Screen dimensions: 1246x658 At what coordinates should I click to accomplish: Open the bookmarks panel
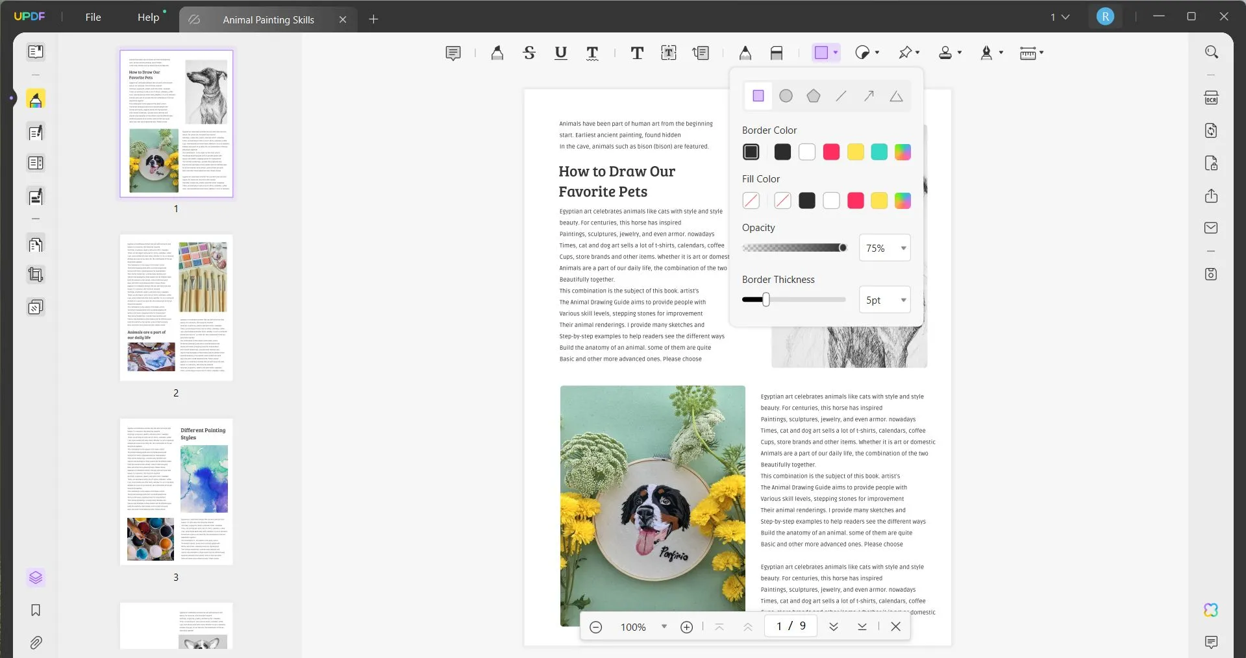coord(36,610)
